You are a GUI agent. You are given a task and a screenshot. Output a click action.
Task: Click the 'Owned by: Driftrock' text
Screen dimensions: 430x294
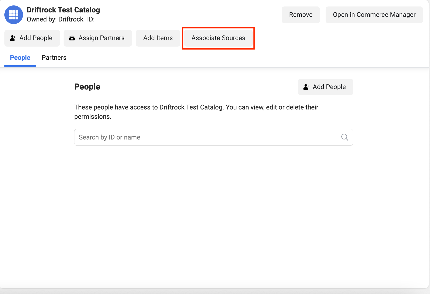(55, 19)
